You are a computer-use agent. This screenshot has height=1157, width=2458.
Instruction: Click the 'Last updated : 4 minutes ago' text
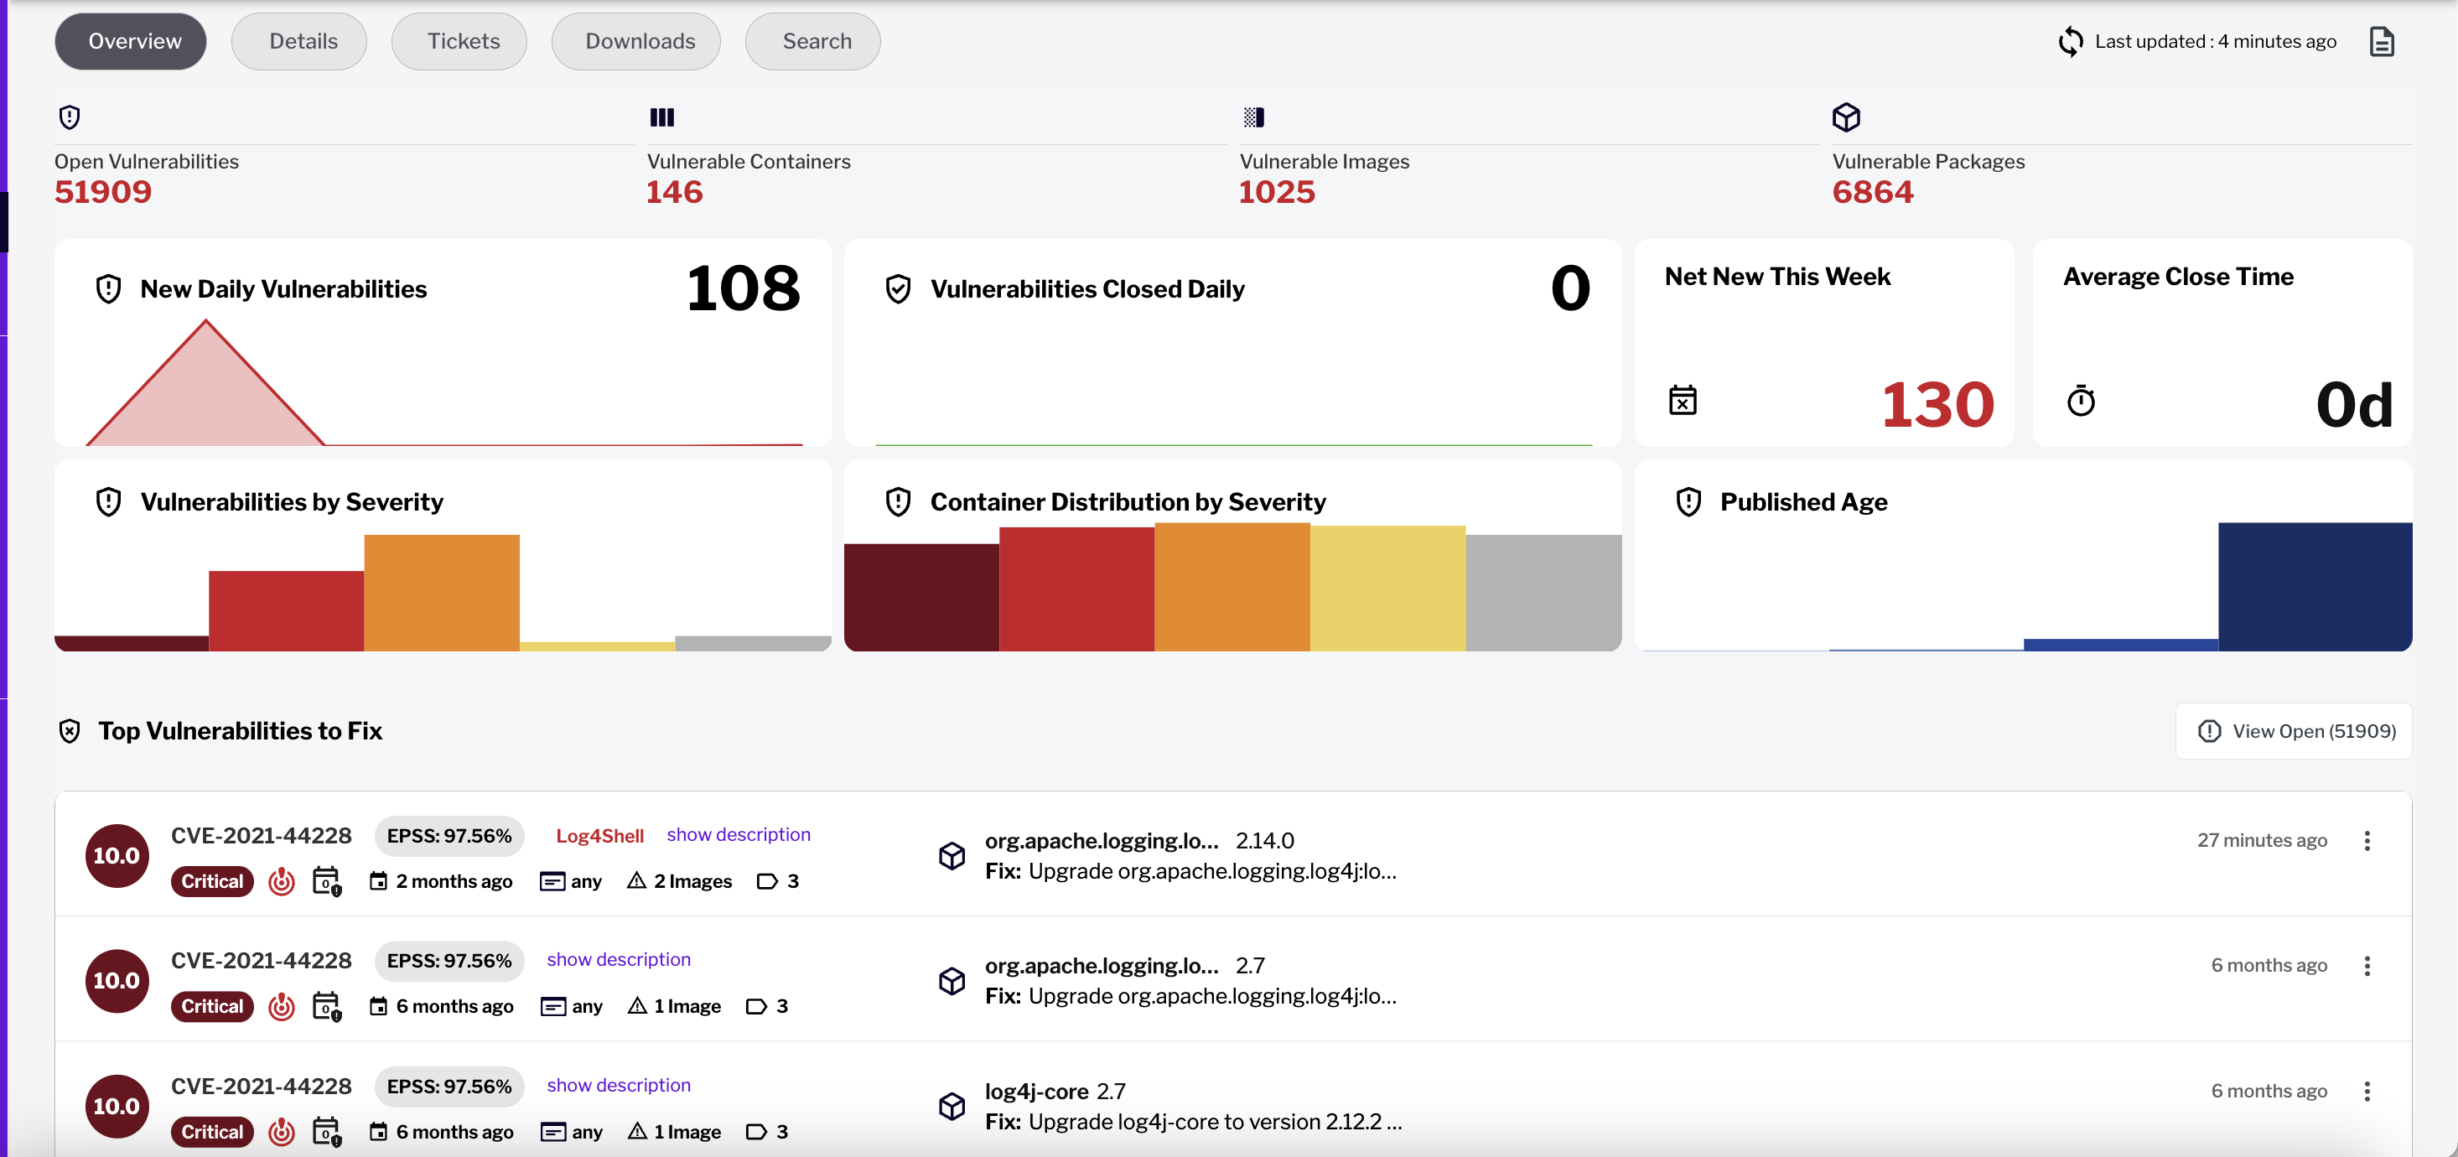pos(2216,41)
